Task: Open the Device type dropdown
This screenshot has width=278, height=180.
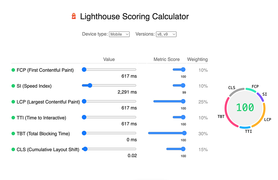Action: 119,34
